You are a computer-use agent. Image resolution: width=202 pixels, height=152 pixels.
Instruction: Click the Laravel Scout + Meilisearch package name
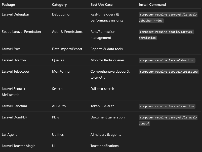point(14,92)
